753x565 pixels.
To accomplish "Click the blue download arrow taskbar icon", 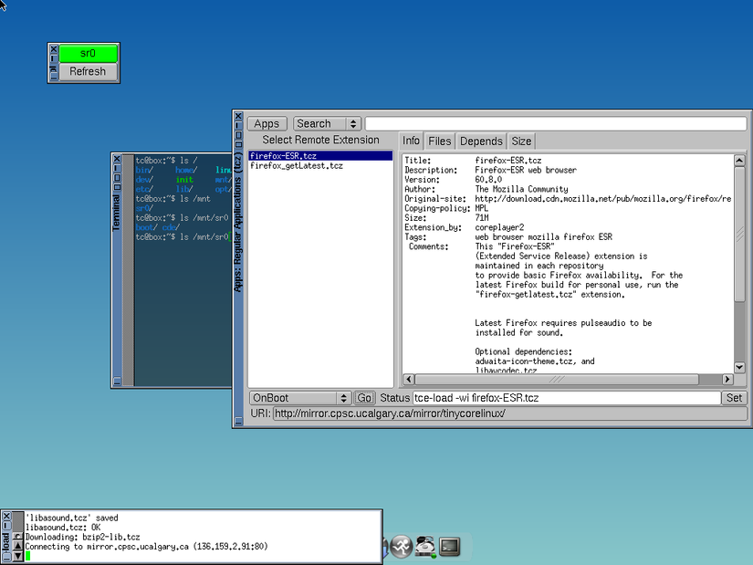I will [383, 546].
